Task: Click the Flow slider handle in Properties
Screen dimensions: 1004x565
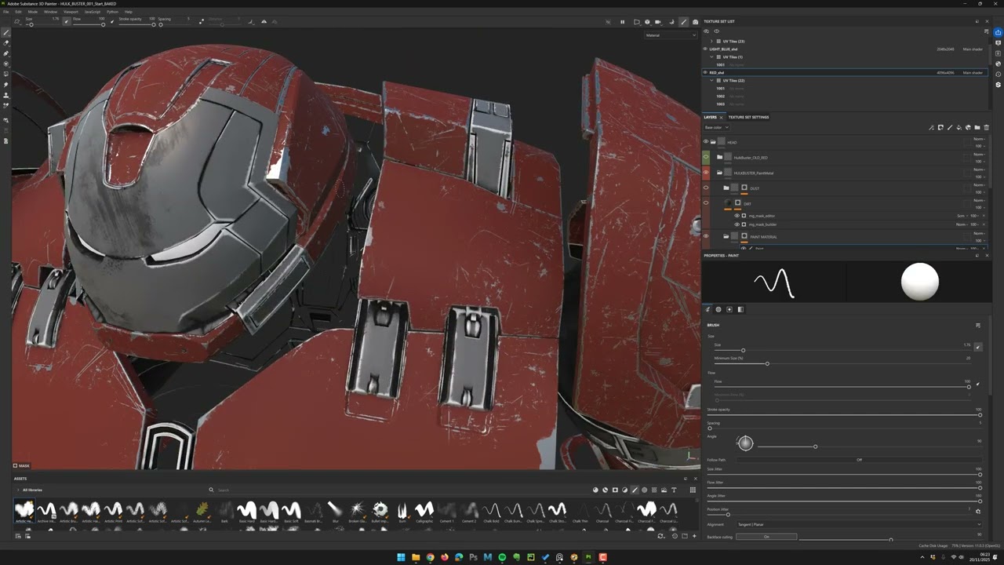Action: [x=969, y=387]
